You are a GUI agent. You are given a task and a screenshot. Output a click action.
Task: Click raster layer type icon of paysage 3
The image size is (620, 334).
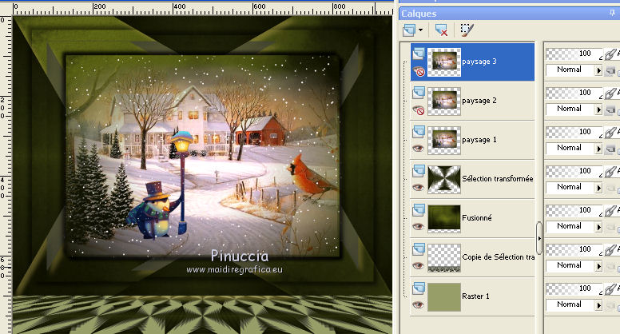[419, 54]
